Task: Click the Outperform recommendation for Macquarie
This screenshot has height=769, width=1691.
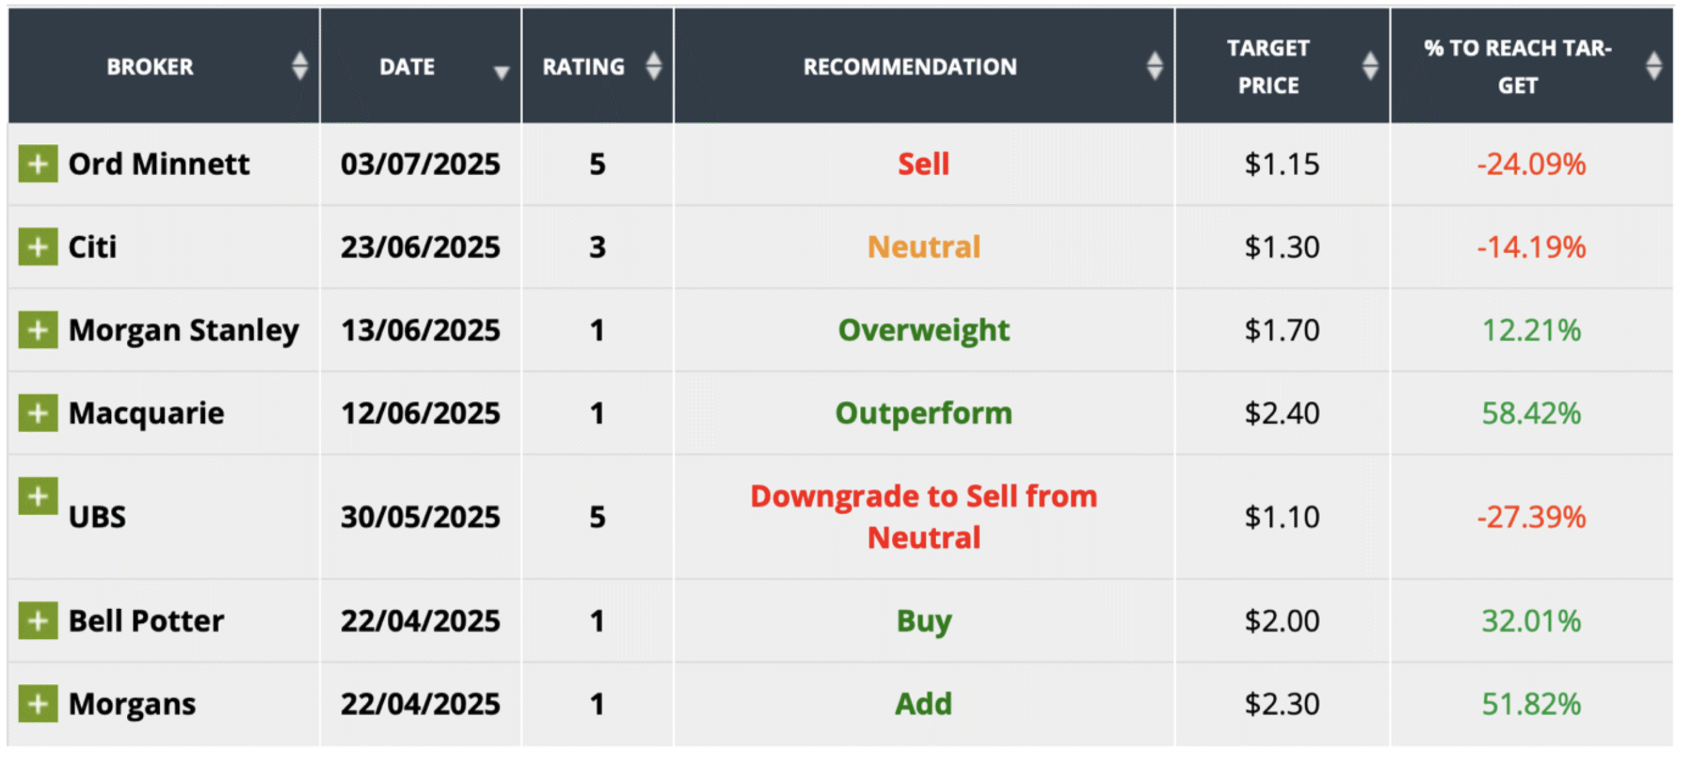Action: (x=923, y=413)
